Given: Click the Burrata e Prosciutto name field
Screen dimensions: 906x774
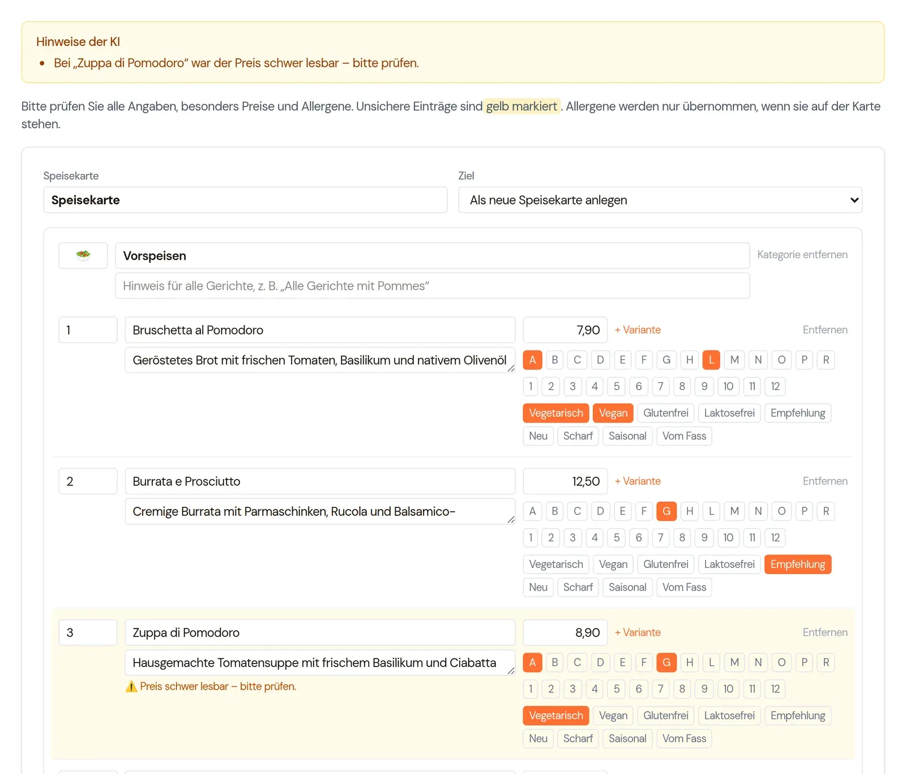Looking at the screenshot, I should tap(320, 481).
